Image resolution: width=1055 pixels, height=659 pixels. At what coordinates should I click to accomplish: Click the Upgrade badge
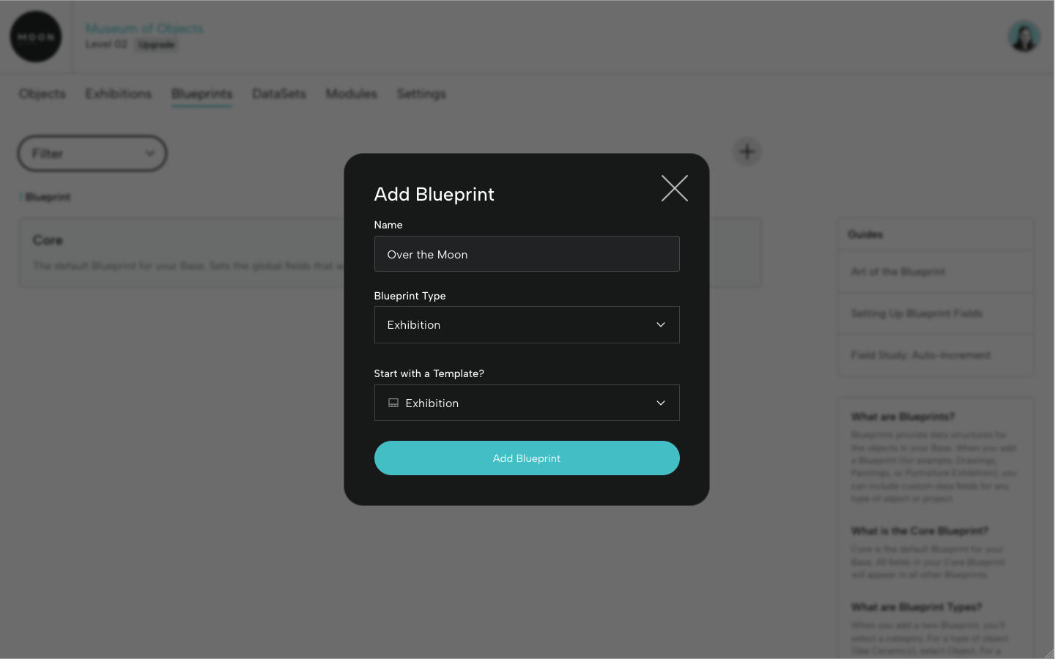[156, 44]
